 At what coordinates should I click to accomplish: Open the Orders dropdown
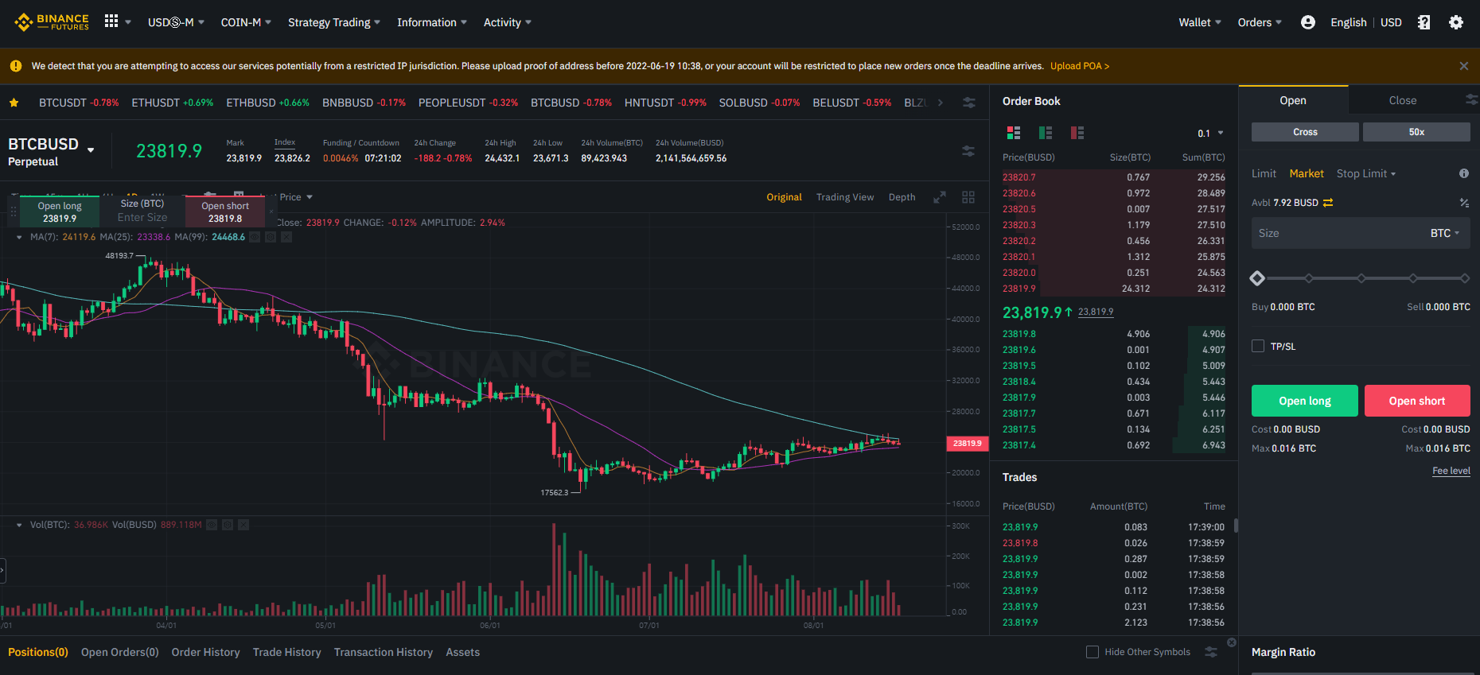tap(1260, 22)
